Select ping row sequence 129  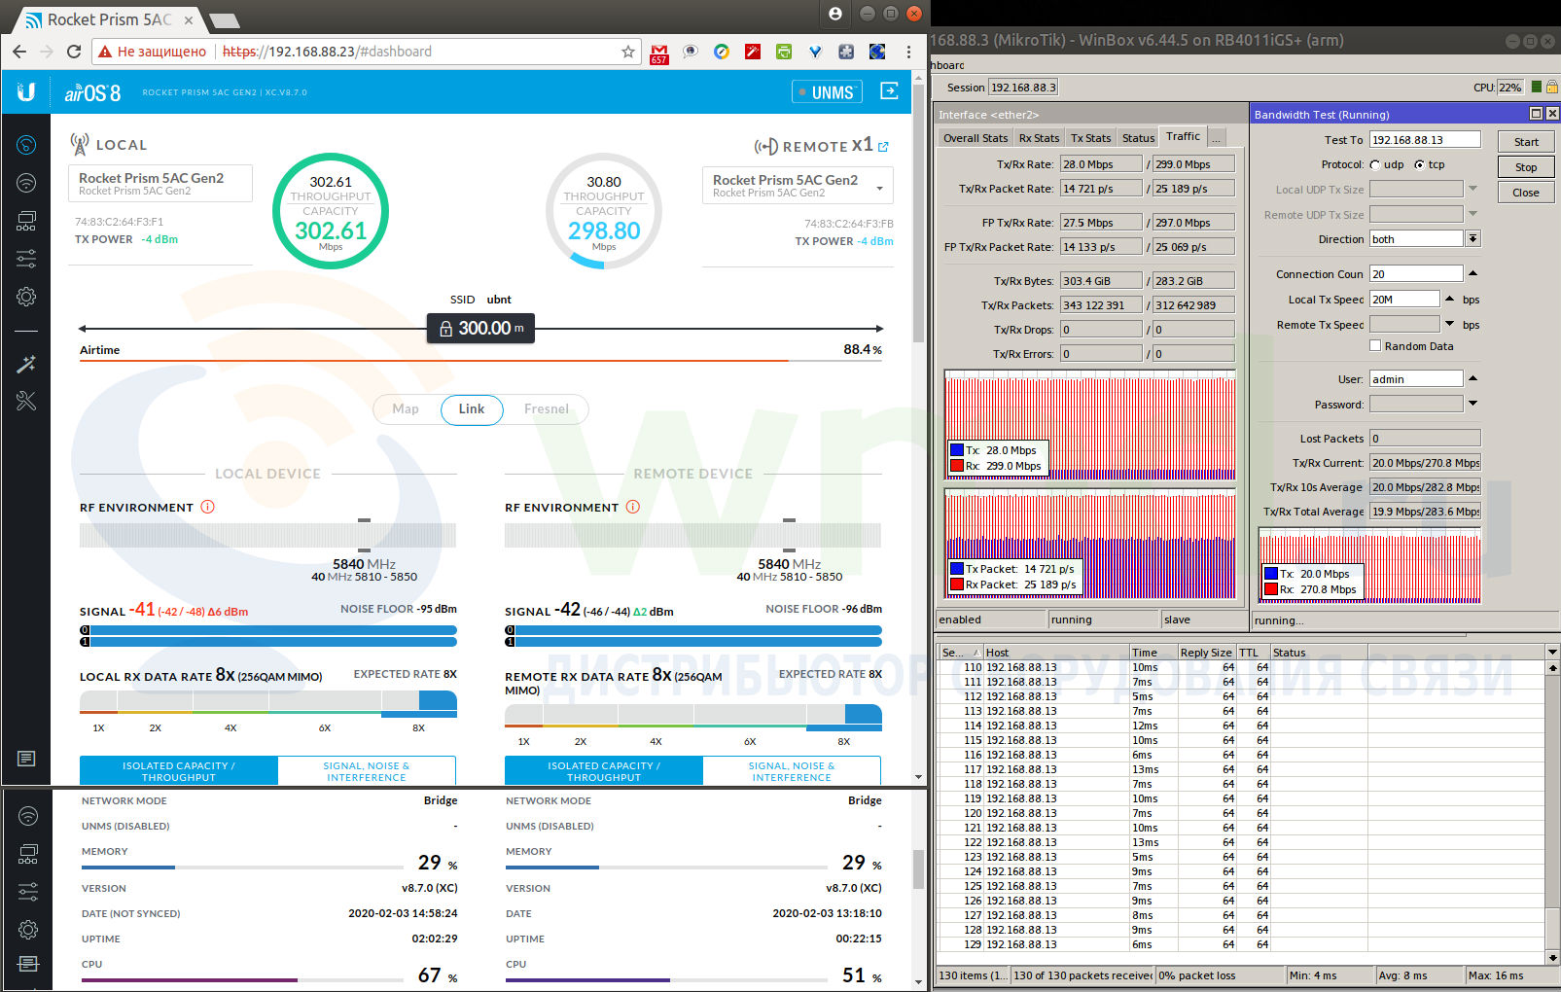coord(1240,944)
